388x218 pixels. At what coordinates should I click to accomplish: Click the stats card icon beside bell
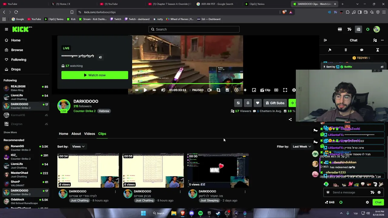click(238, 103)
